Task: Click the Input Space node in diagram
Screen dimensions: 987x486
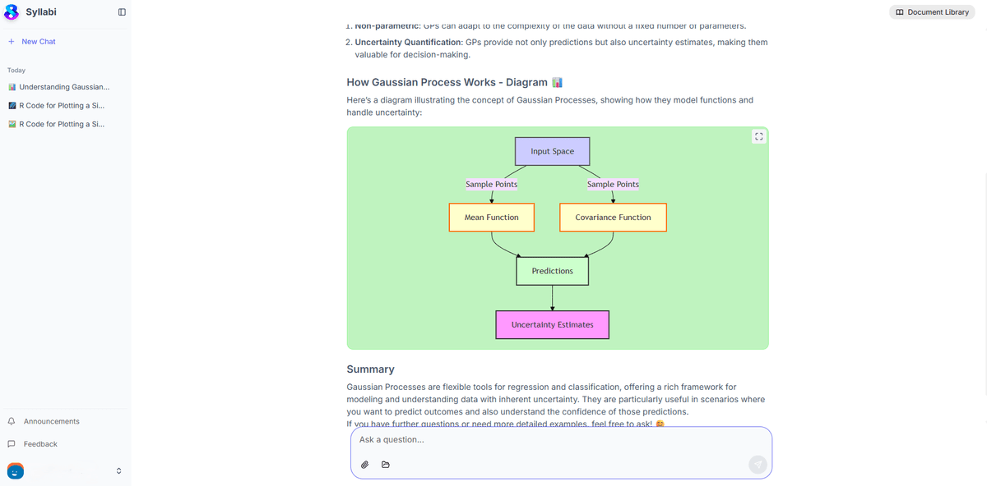Action: tap(552, 151)
